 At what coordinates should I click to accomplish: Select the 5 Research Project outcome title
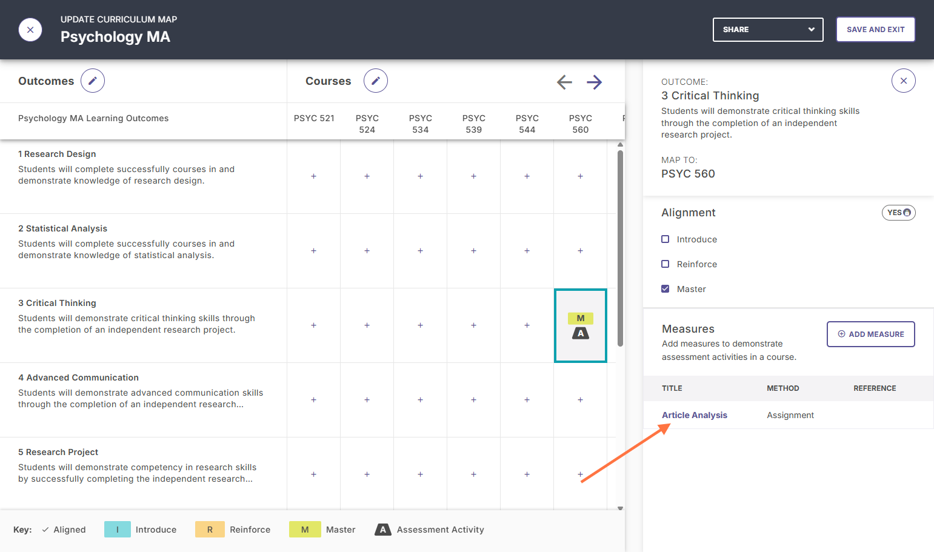(58, 452)
